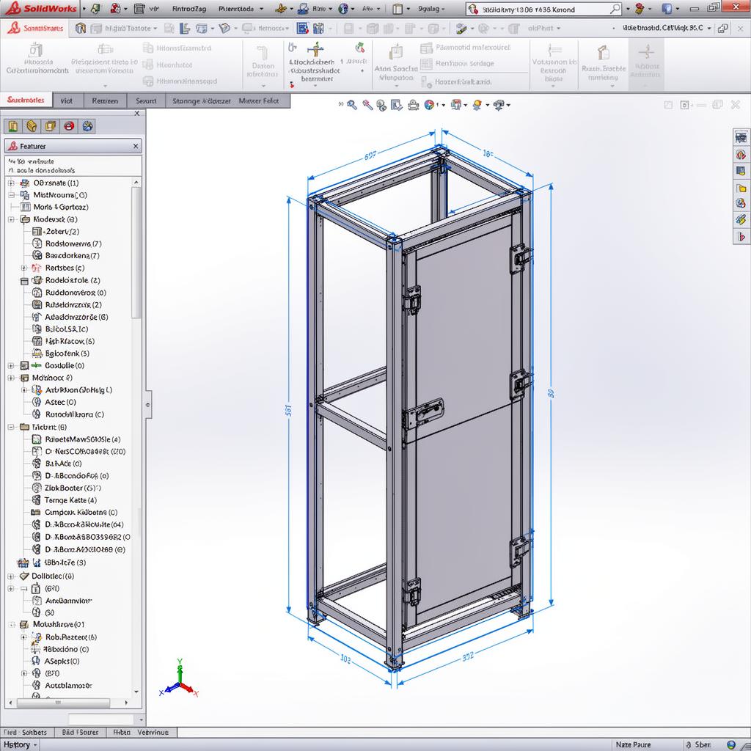The width and height of the screenshot is (751, 751).
Task: Close the Featurer panel header
Action: pos(136,146)
